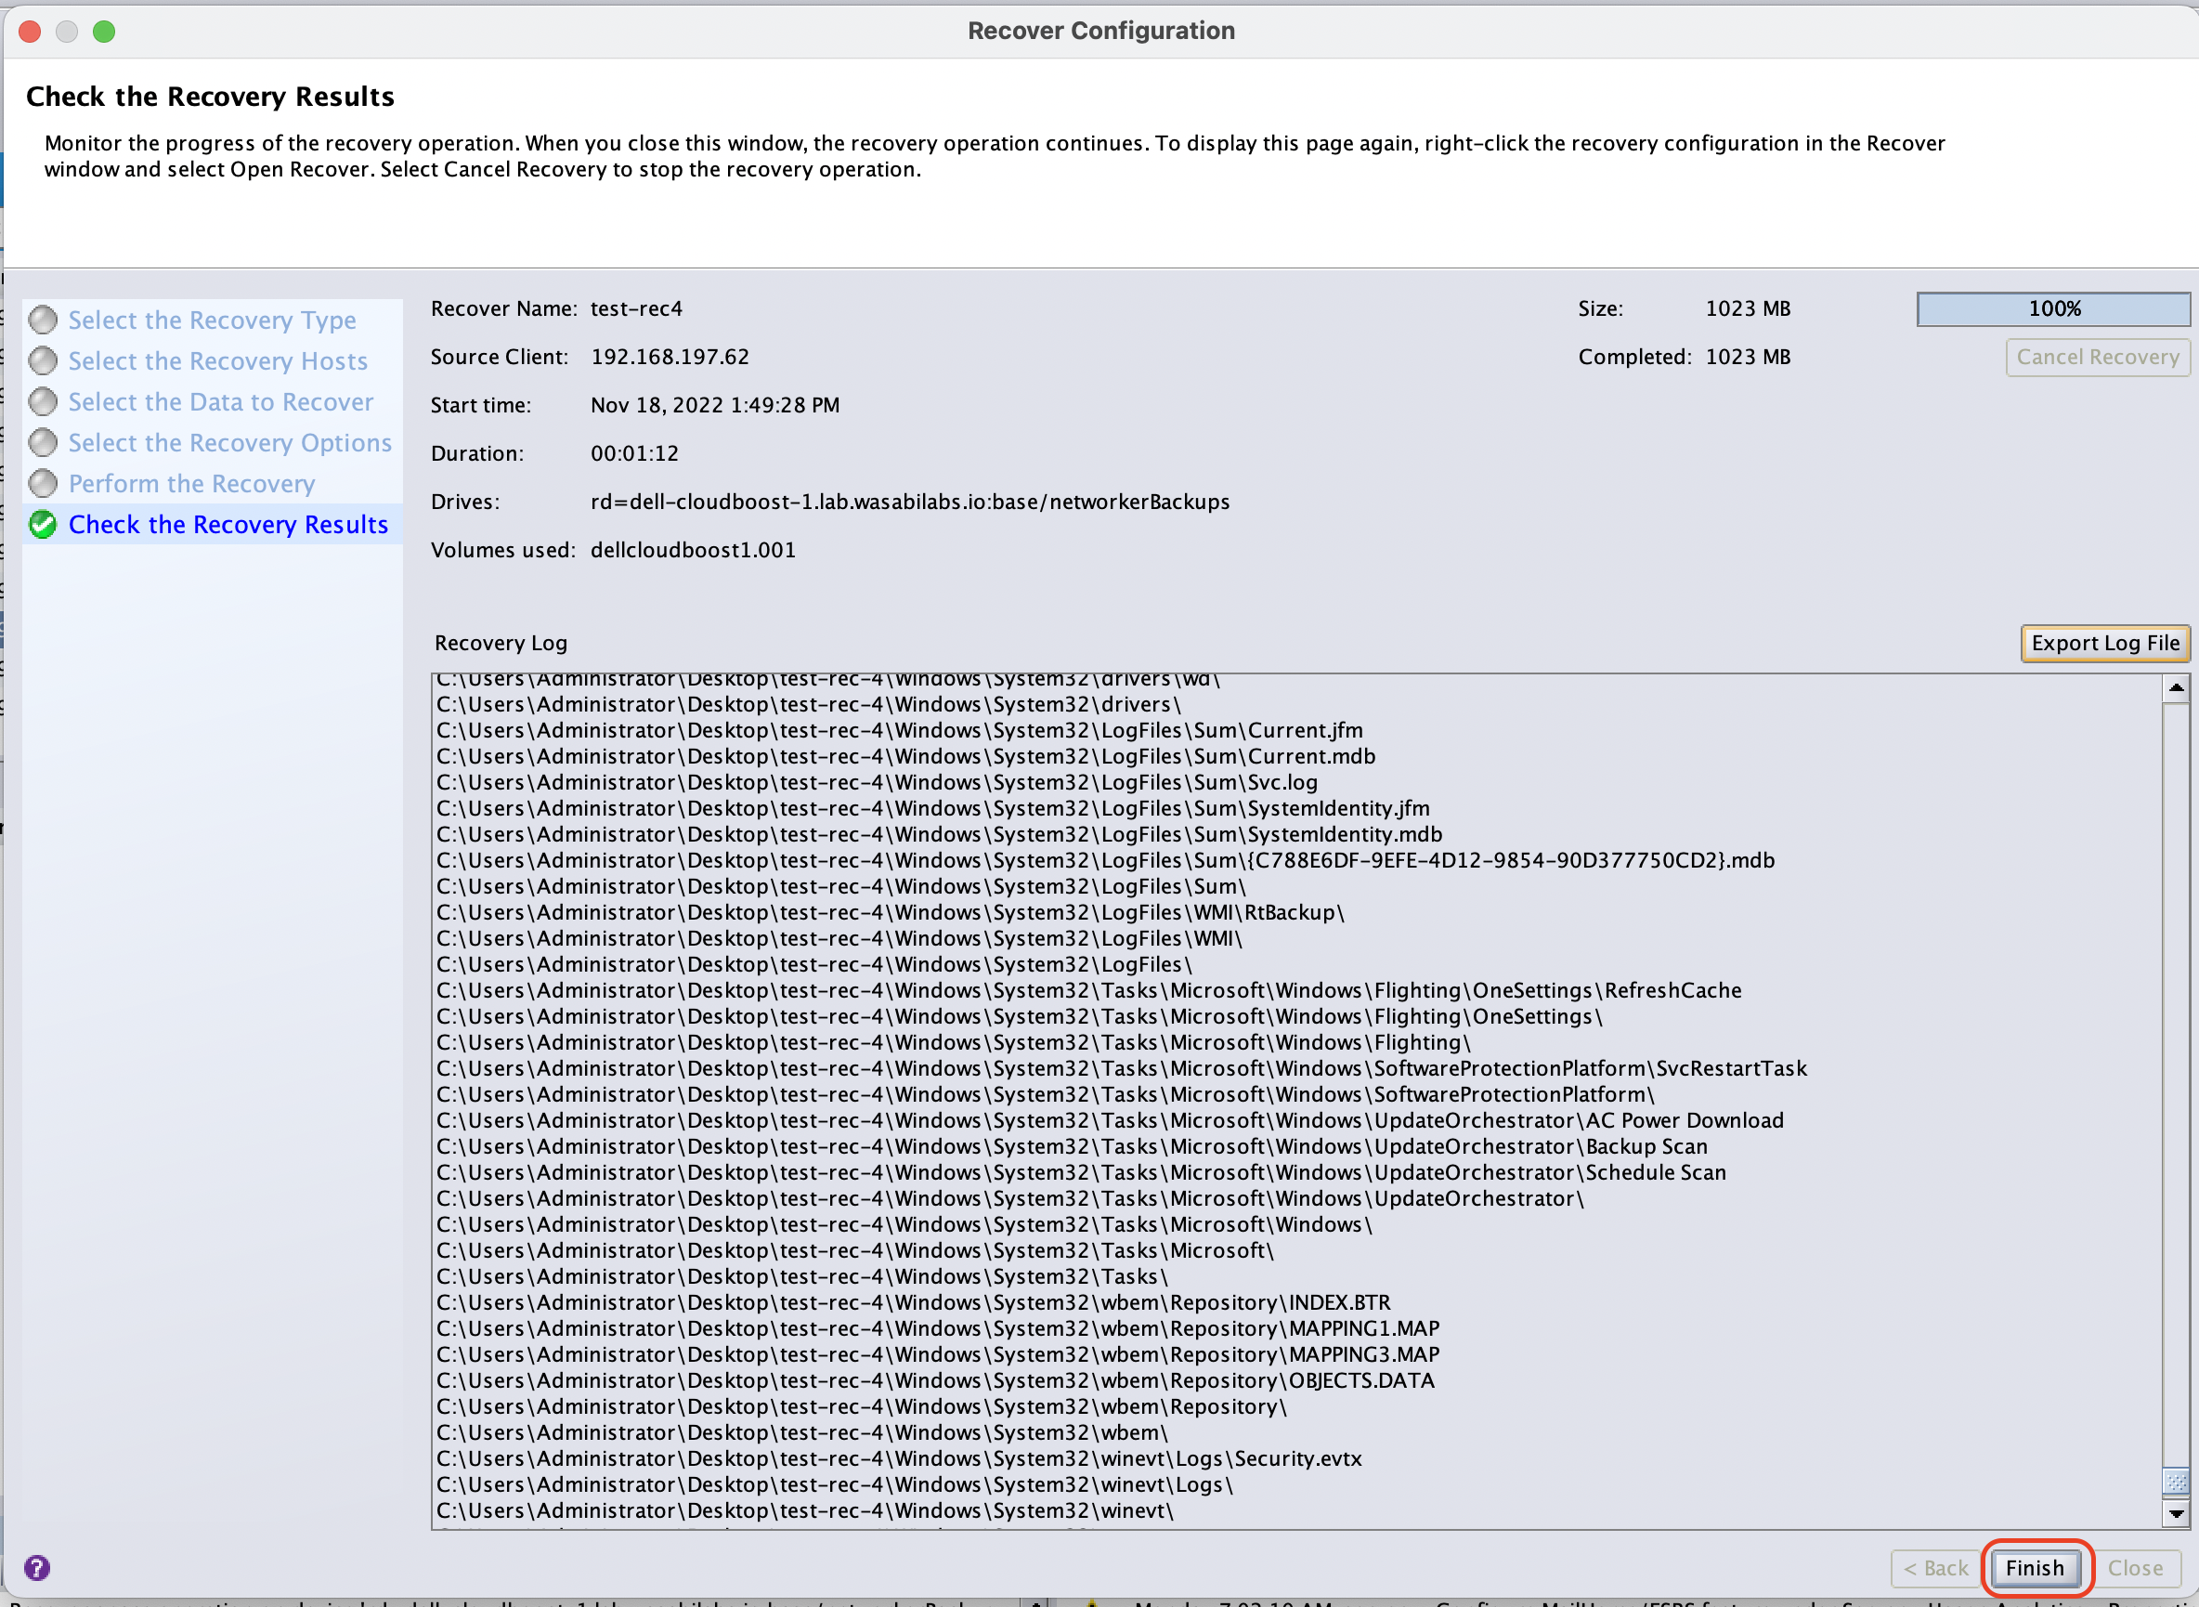Click log line ending OBJECTS.DATA
The width and height of the screenshot is (2199, 1607).
(x=936, y=1381)
